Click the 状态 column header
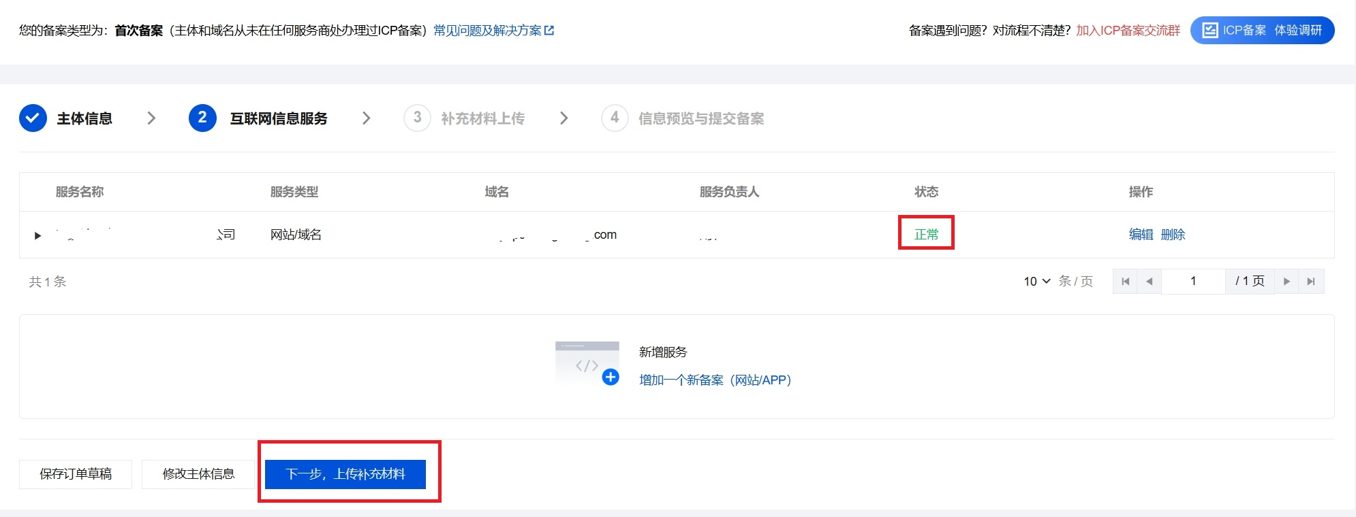The image size is (1356, 517). (926, 192)
